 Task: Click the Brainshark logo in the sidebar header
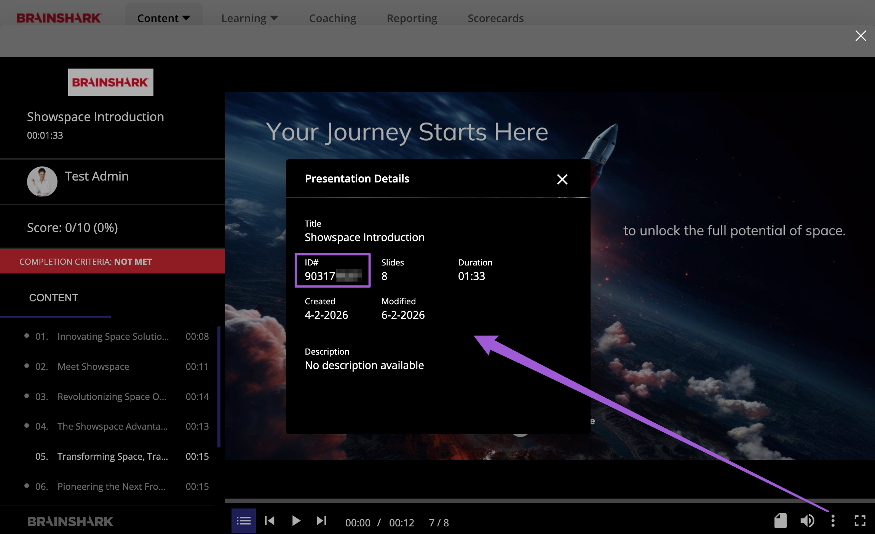click(111, 82)
